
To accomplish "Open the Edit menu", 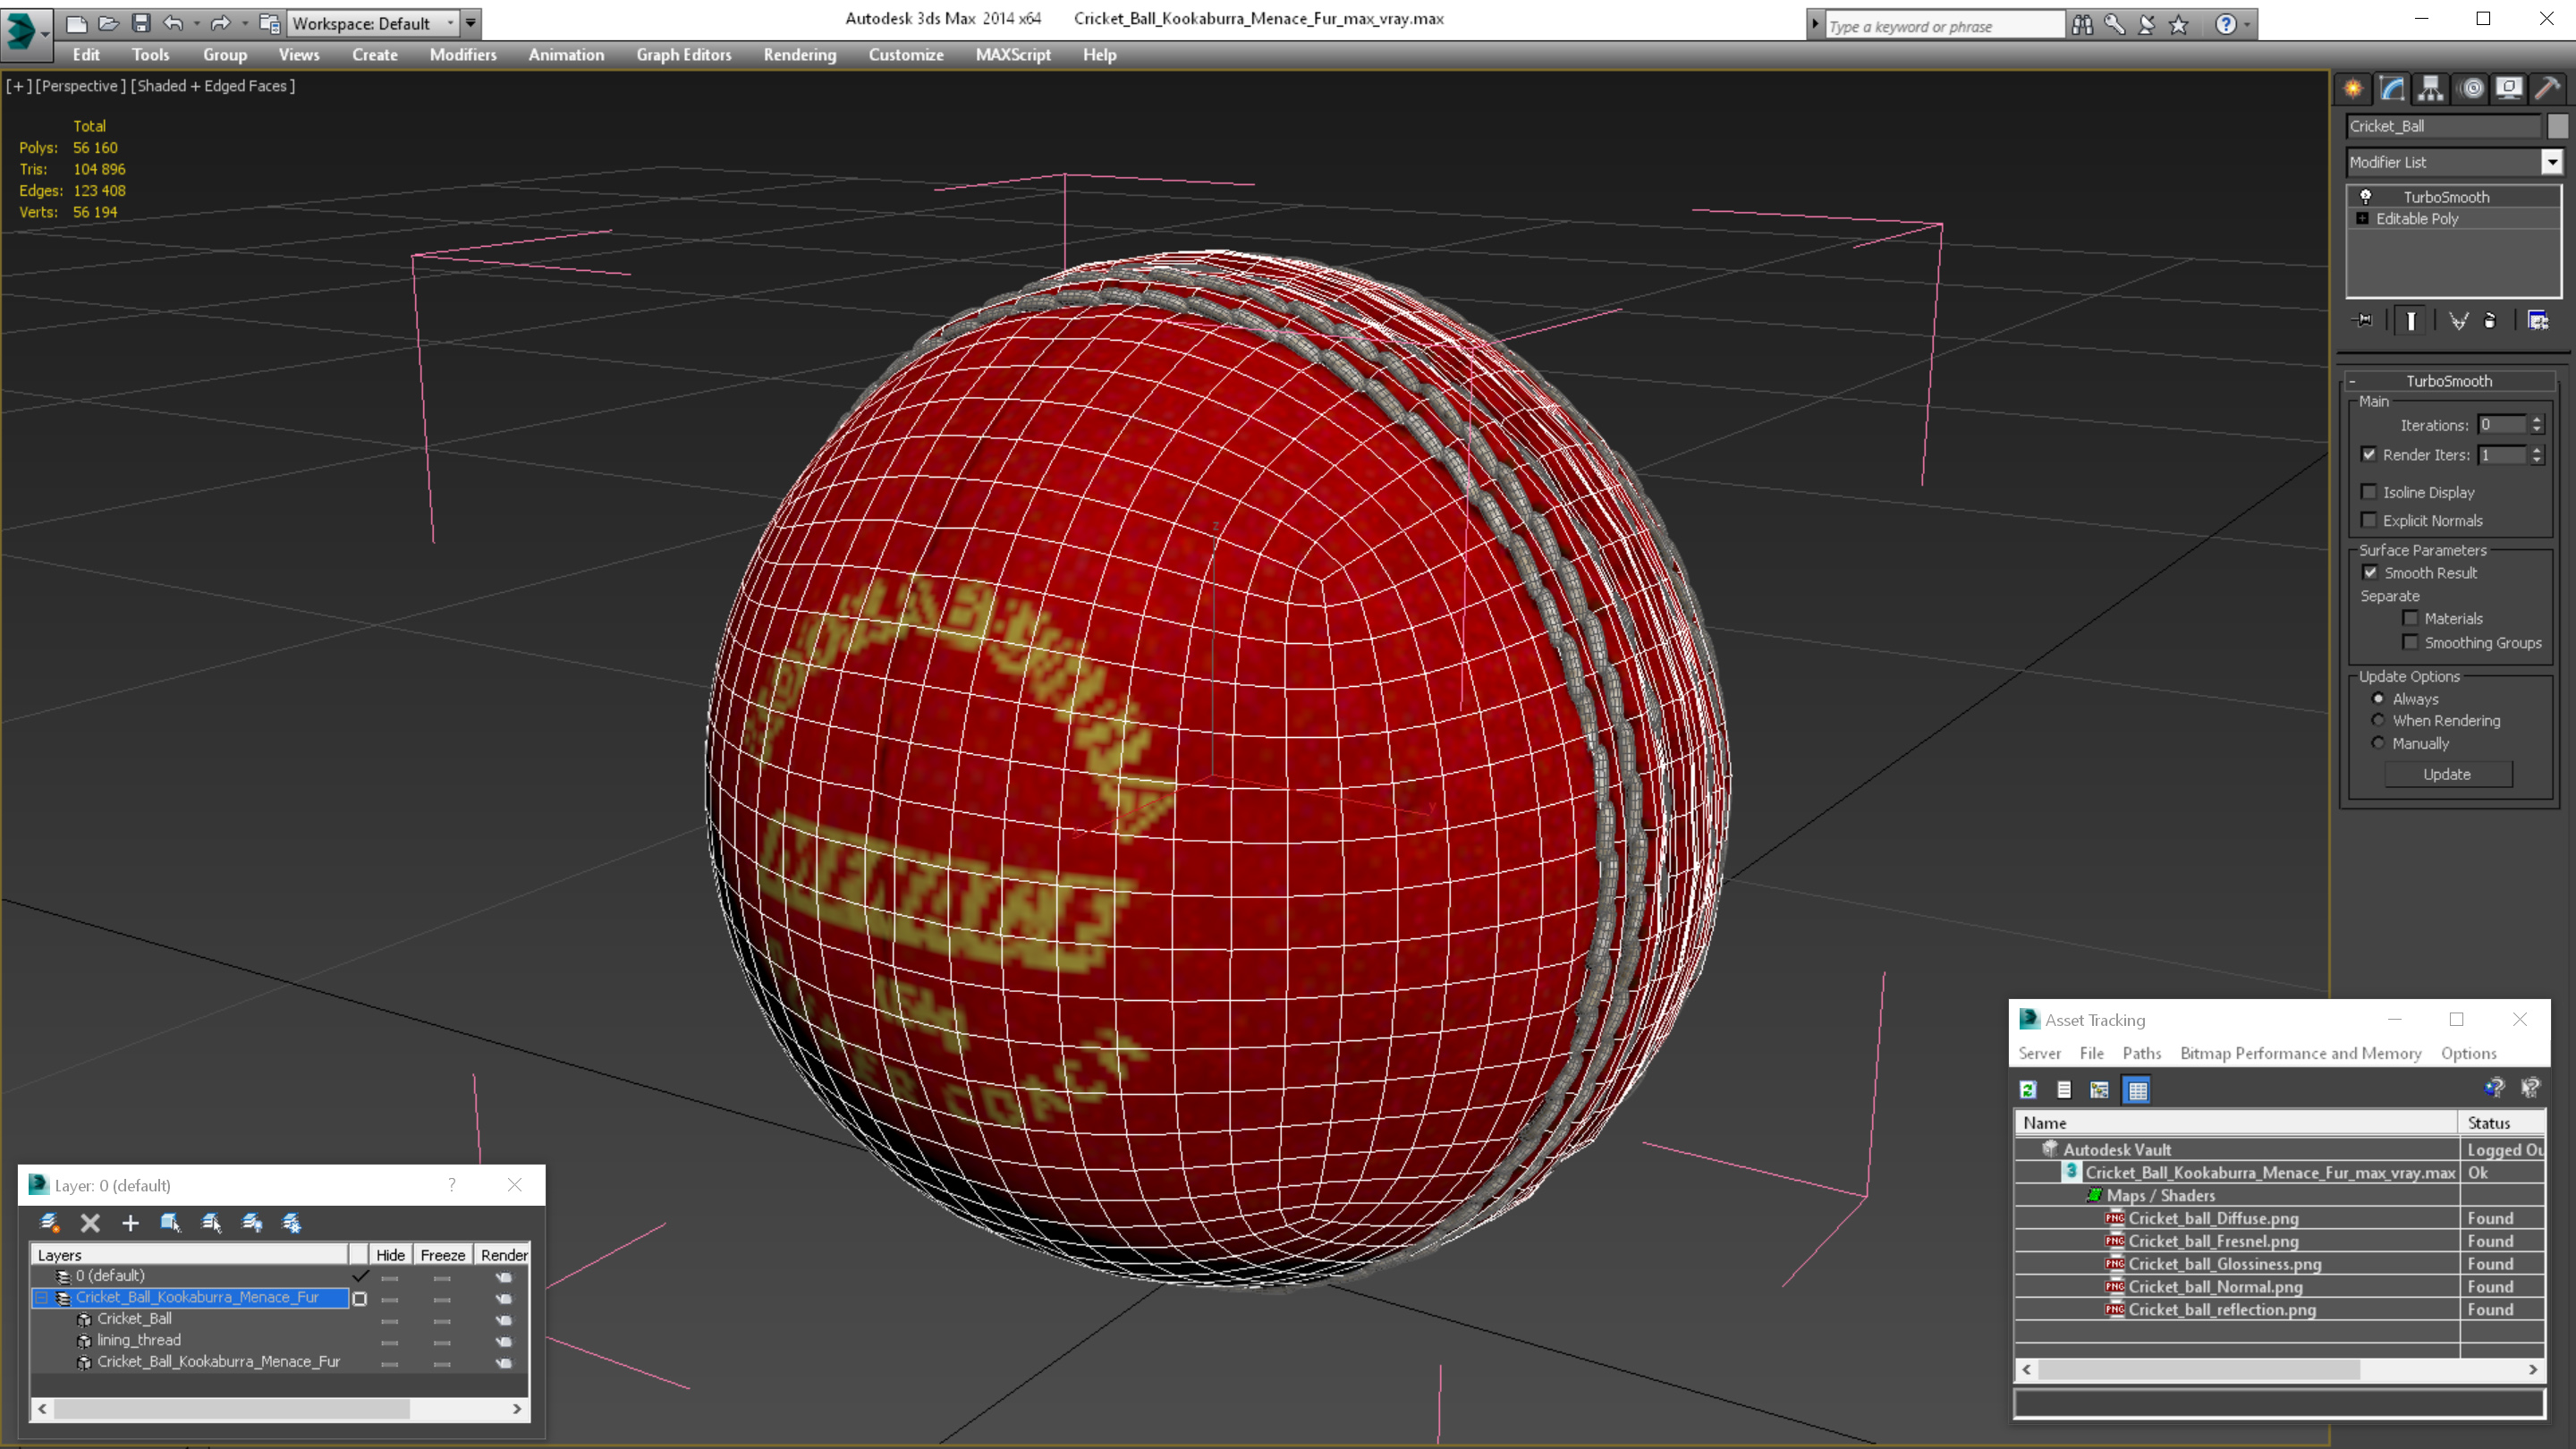I will (x=86, y=55).
